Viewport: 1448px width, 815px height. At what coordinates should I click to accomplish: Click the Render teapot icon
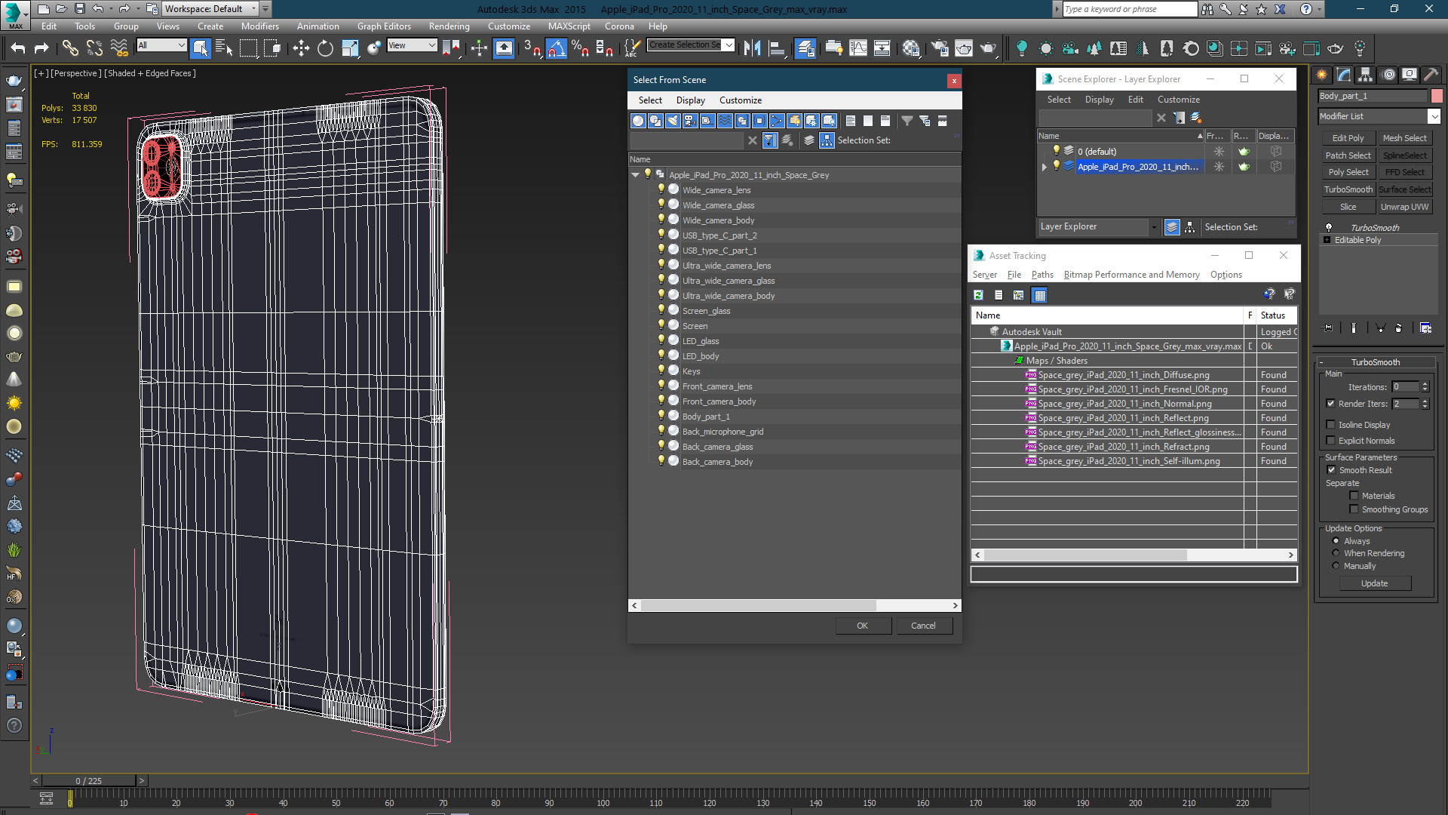pos(988,48)
